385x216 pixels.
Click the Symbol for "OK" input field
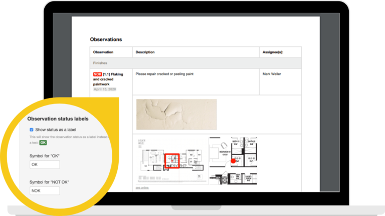point(45,164)
